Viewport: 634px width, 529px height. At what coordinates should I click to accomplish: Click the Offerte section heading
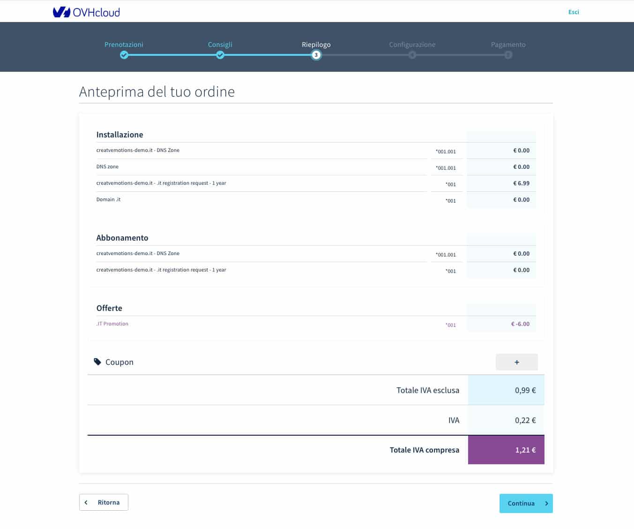[109, 308]
